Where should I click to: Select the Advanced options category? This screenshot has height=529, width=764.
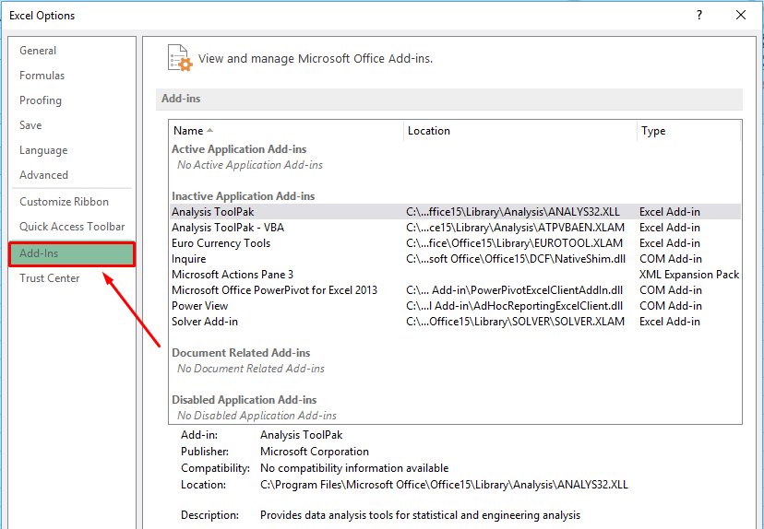click(44, 175)
